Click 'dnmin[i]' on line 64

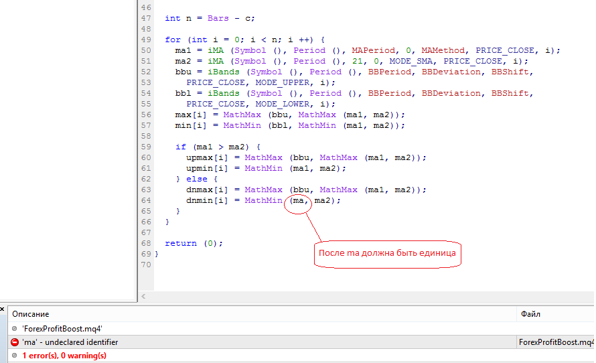point(207,200)
